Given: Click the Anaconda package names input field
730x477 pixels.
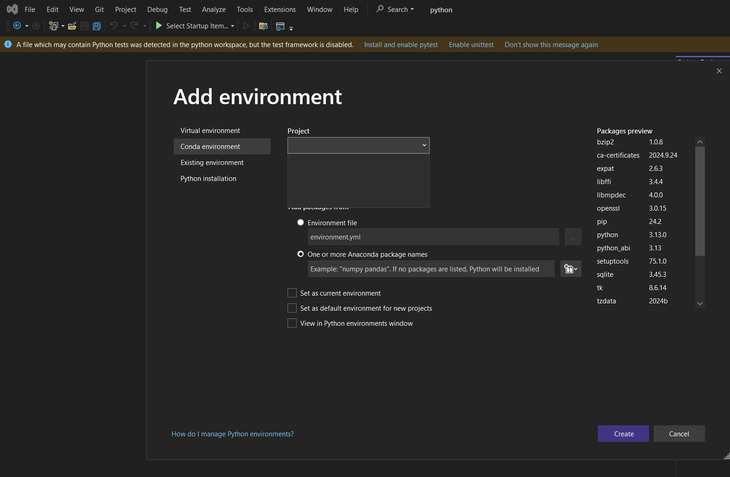Looking at the screenshot, I should (431, 269).
